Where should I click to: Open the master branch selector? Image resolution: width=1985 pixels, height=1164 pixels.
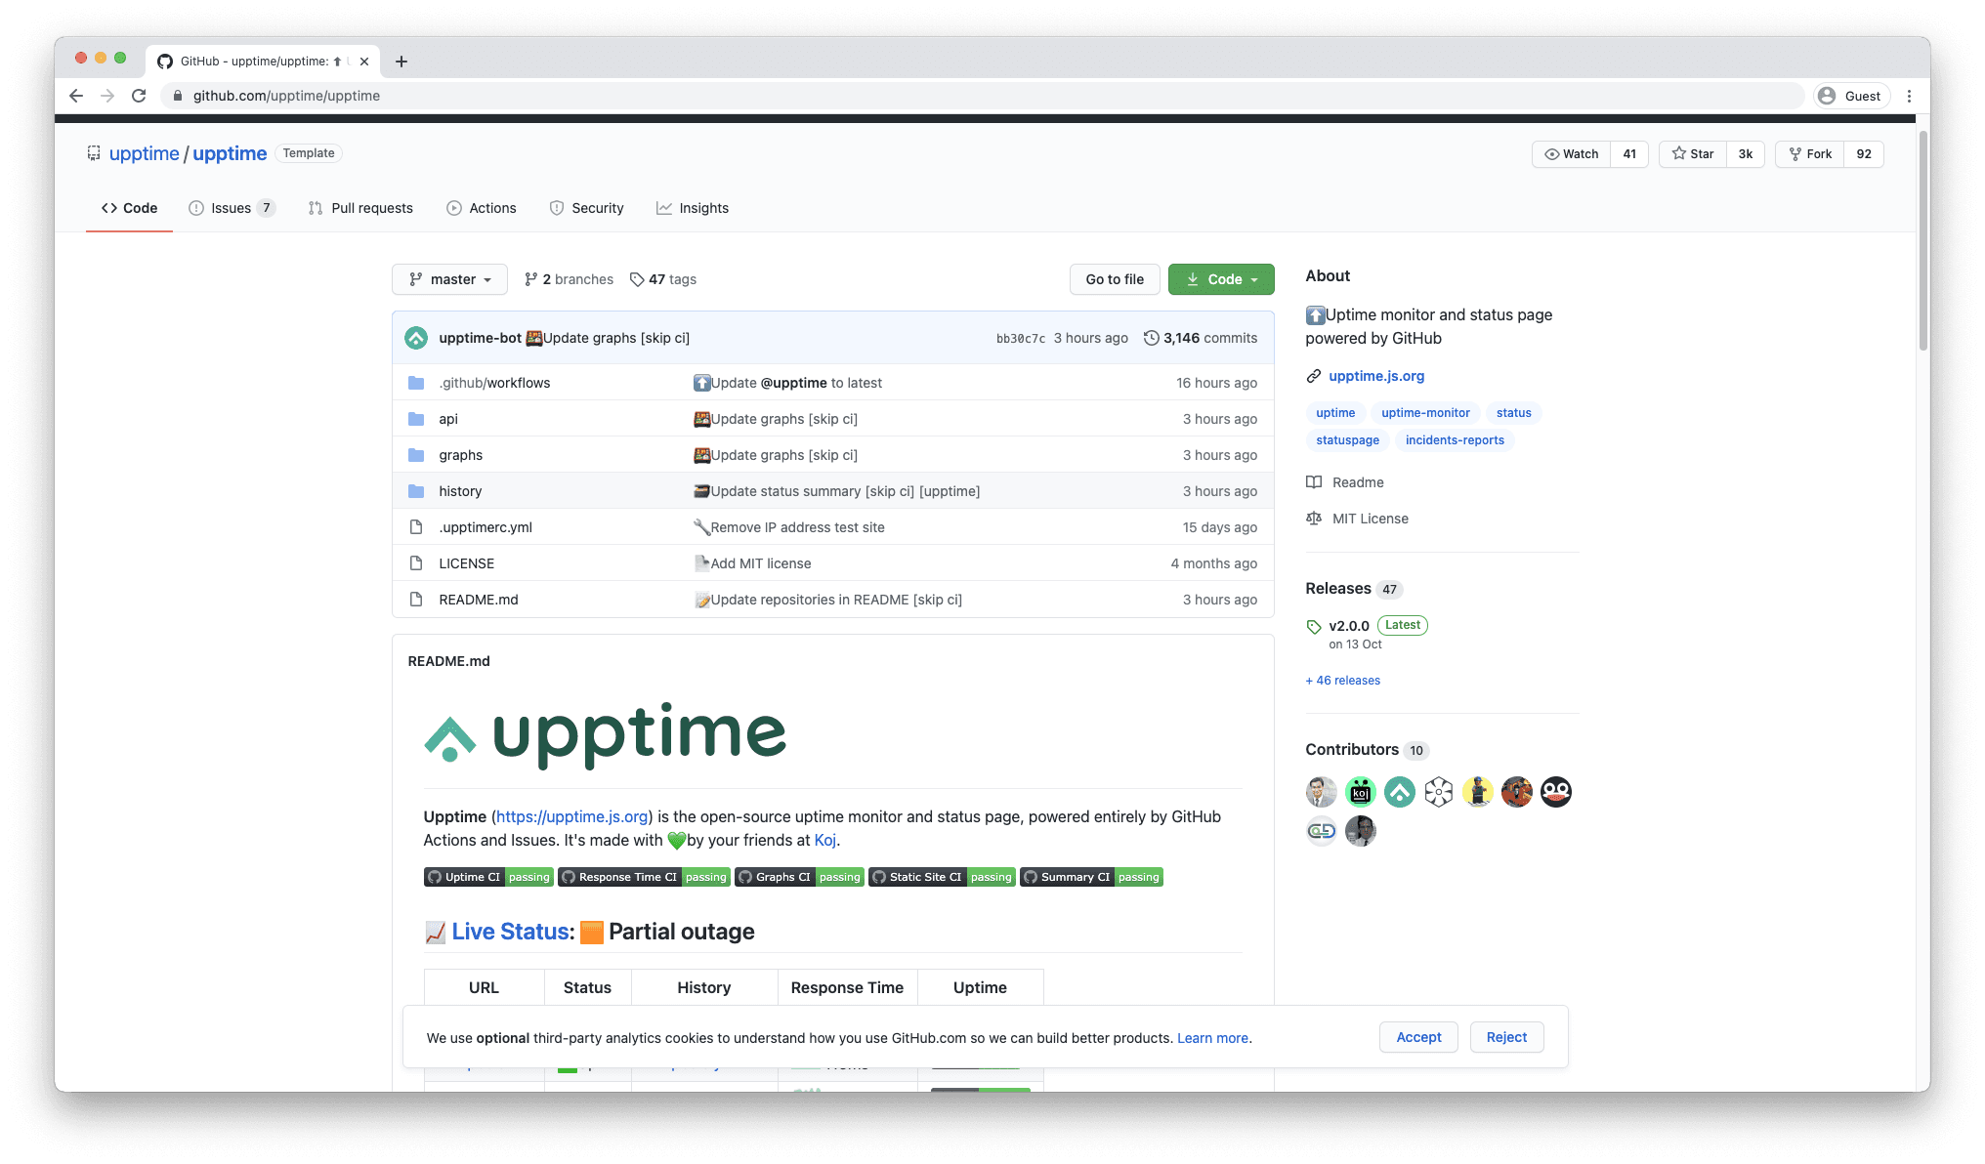[x=448, y=279]
